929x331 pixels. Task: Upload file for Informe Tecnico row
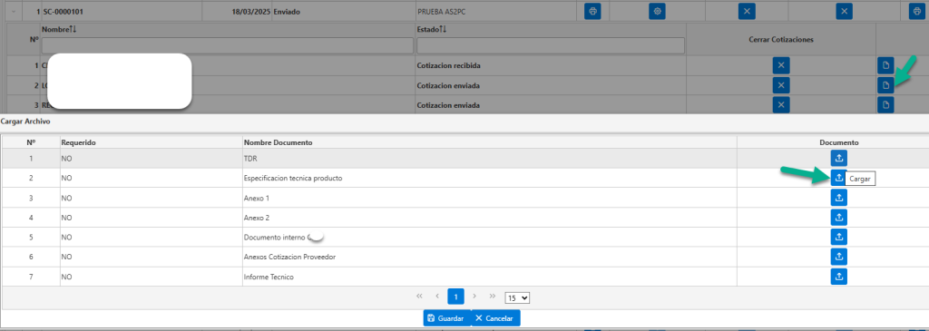(x=838, y=277)
